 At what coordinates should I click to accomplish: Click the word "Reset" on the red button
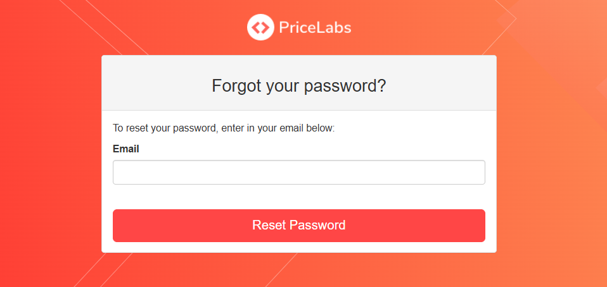pyautogui.click(x=269, y=225)
